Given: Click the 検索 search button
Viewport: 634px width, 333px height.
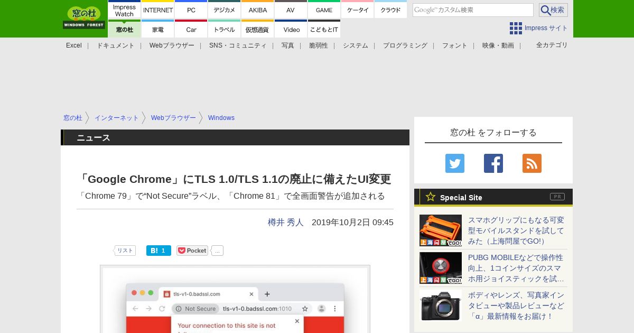Looking at the screenshot, I should [553, 10].
